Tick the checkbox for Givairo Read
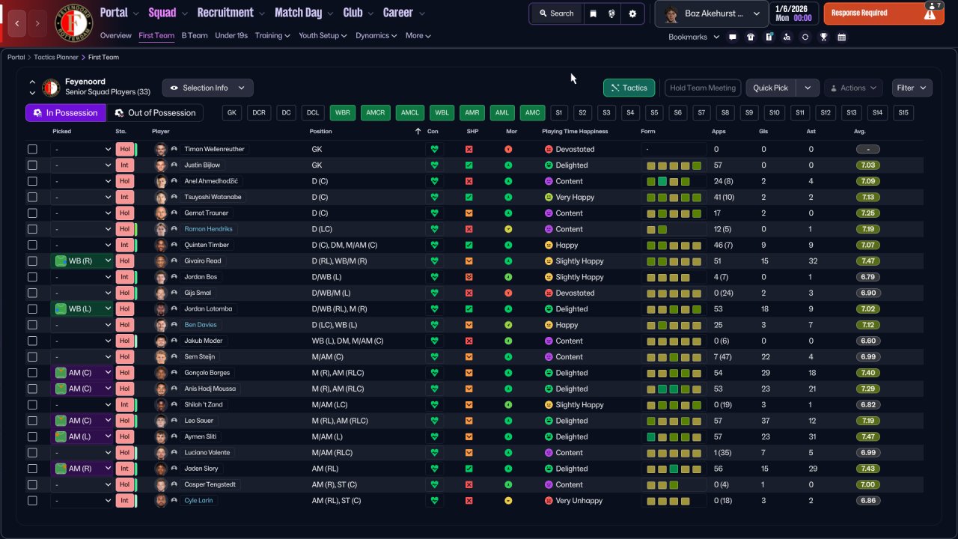The height and width of the screenshot is (539, 958). [x=32, y=261]
